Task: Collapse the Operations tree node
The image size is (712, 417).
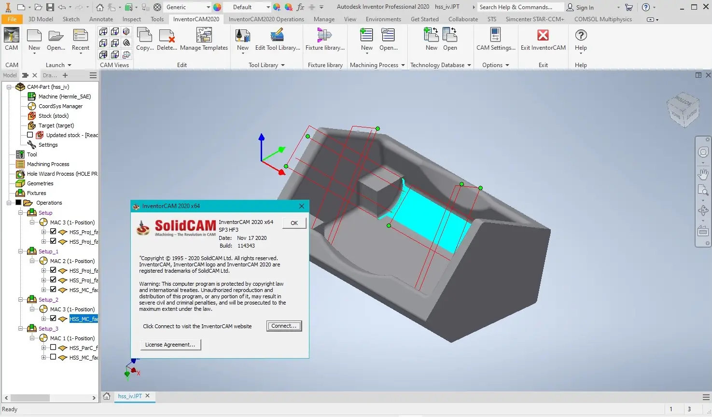Action: pos(9,203)
